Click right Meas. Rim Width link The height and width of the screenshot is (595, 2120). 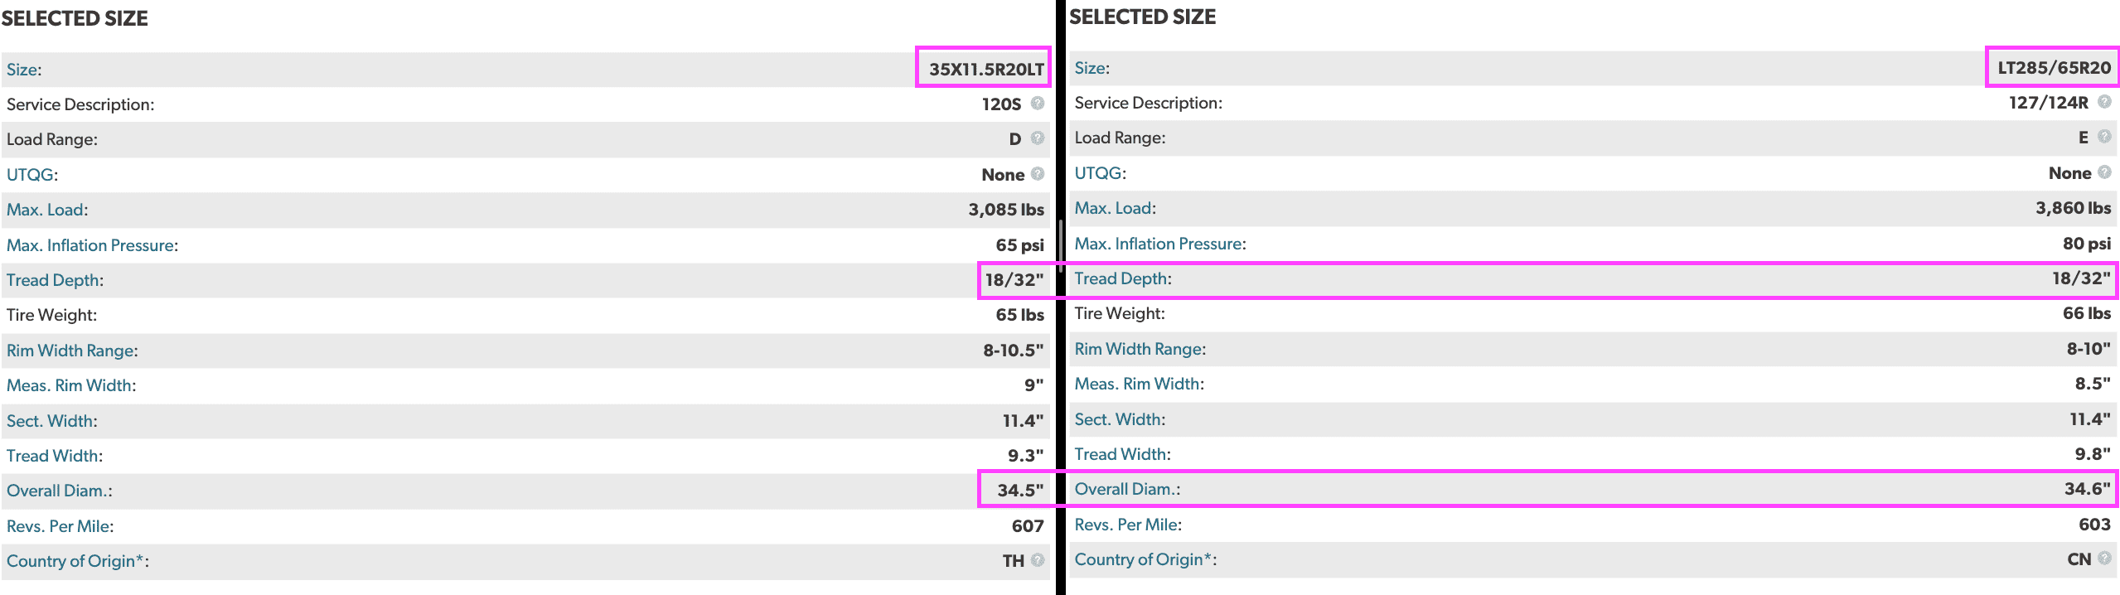[x=1138, y=384]
